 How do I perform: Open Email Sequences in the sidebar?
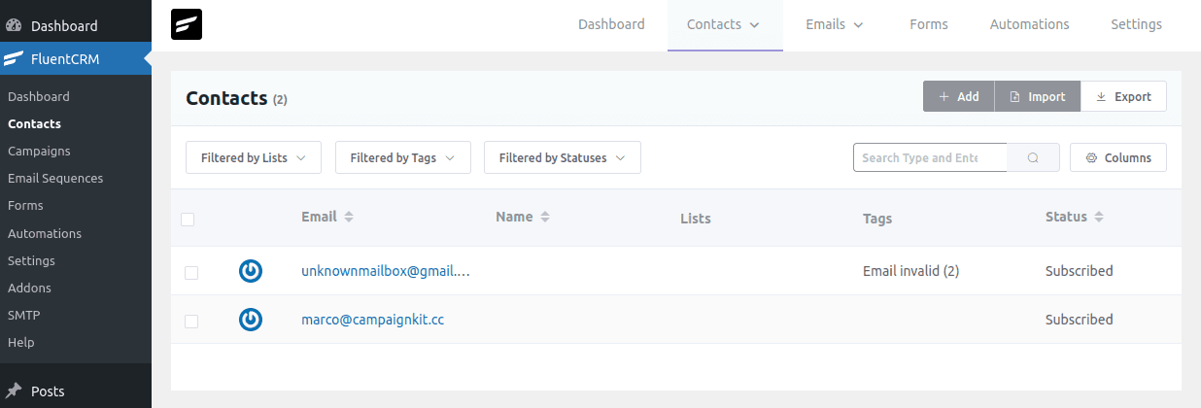(x=55, y=179)
